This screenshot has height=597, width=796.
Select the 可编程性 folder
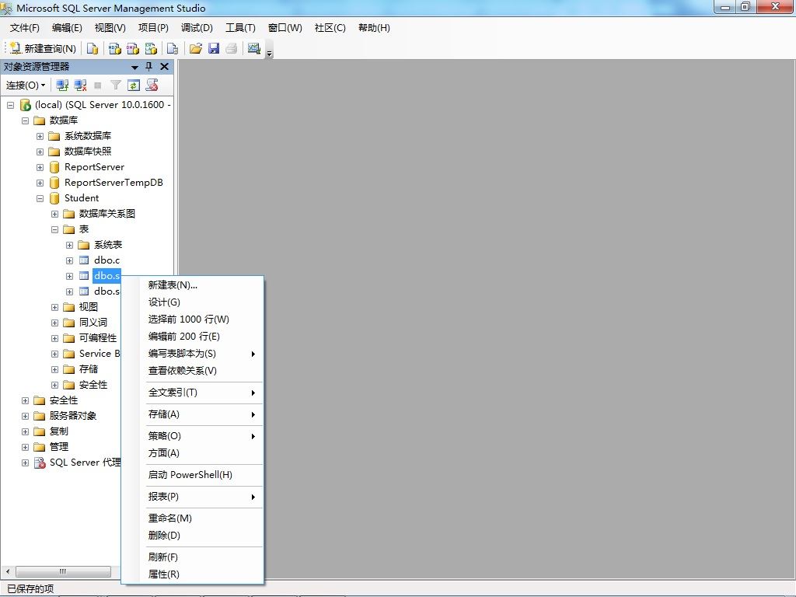point(97,338)
